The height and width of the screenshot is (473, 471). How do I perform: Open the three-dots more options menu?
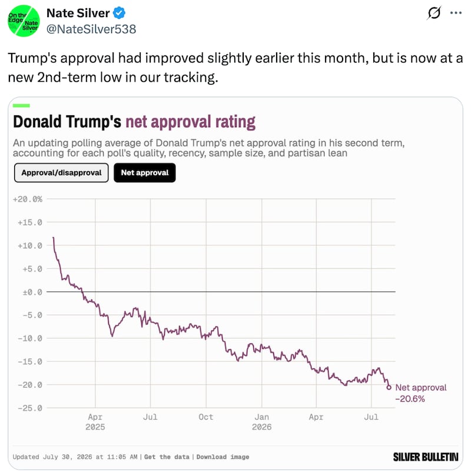coord(456,13)
